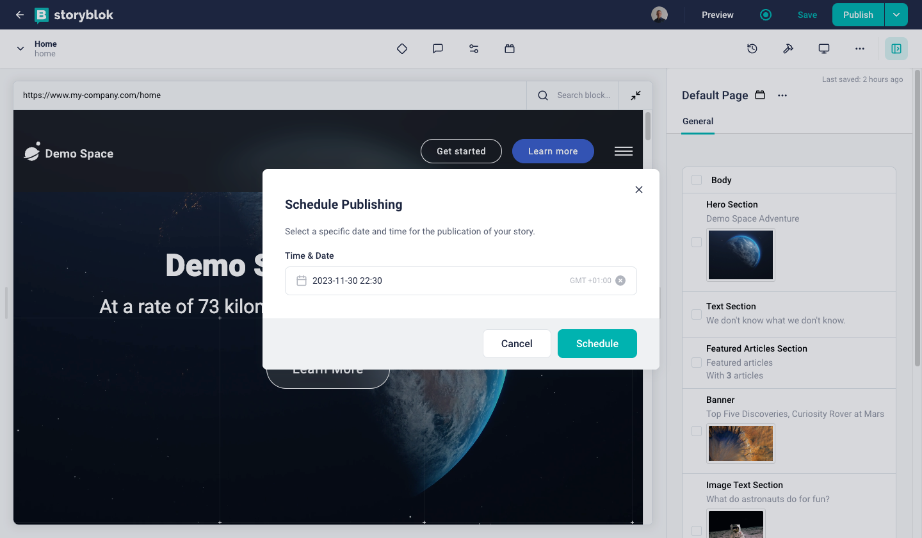
Task: Tick the Featured Articles Section checkbox
Action: click(x=697, y=363)
